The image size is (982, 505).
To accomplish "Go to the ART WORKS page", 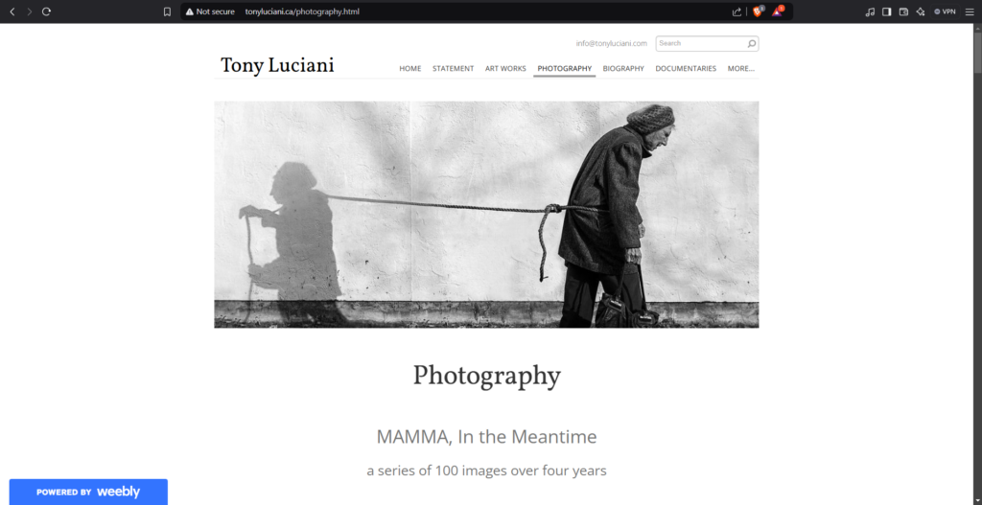I will [x=505, y=68].
